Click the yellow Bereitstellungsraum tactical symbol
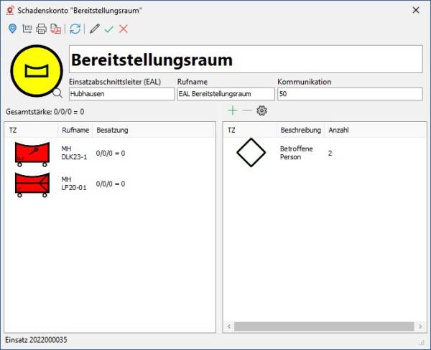The width and height of the screenshot is (431, 350). pos(37,71)
